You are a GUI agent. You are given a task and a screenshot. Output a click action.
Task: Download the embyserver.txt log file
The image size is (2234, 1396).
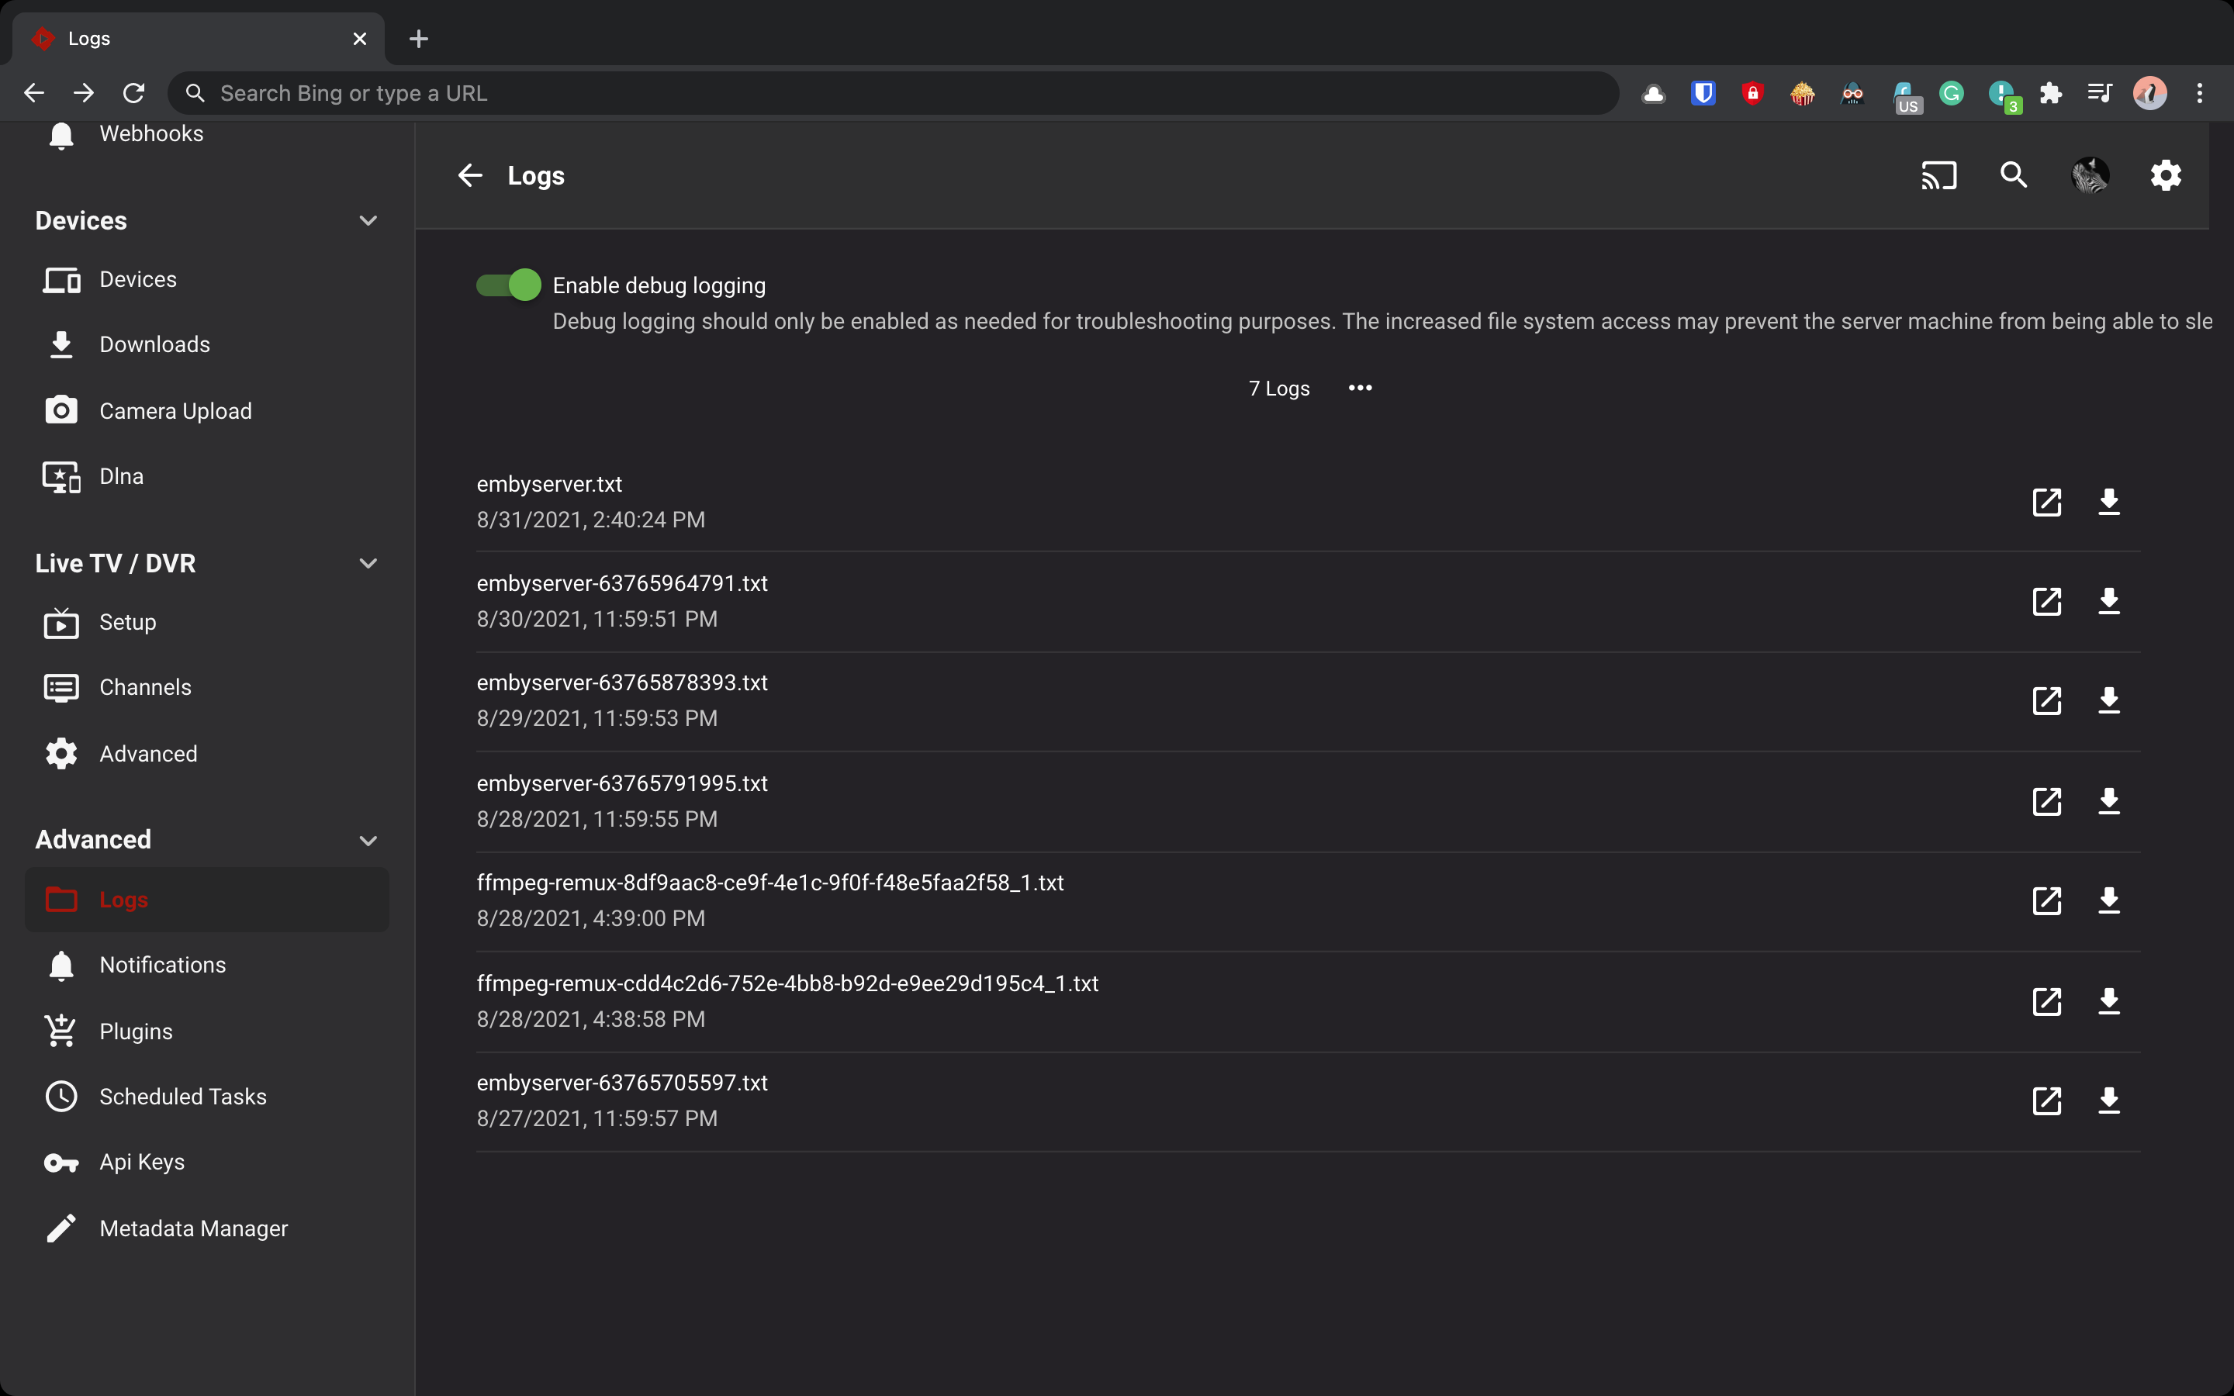[x=2108, y=501]
